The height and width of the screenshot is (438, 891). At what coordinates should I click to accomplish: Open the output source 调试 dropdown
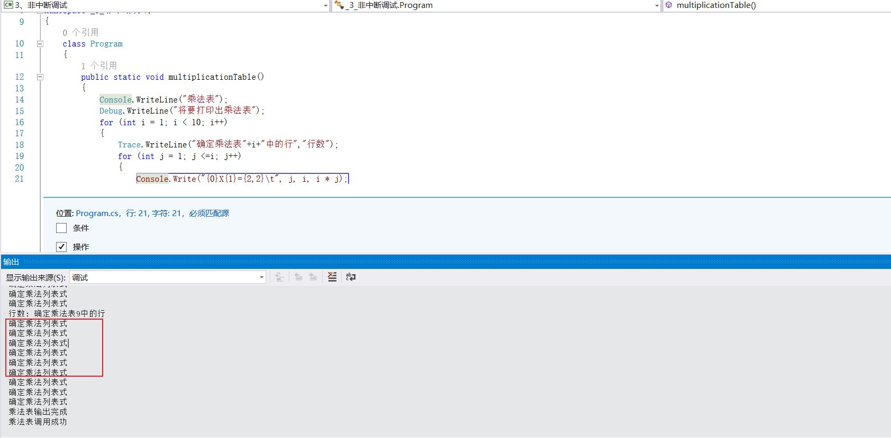point(168,277)
